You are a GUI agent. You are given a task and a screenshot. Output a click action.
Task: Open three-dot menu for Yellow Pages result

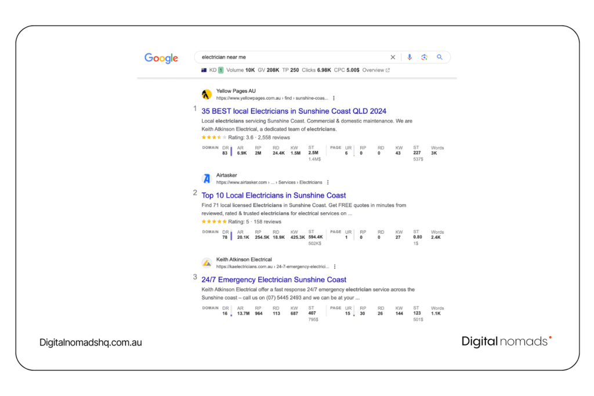tap(334, 98)
